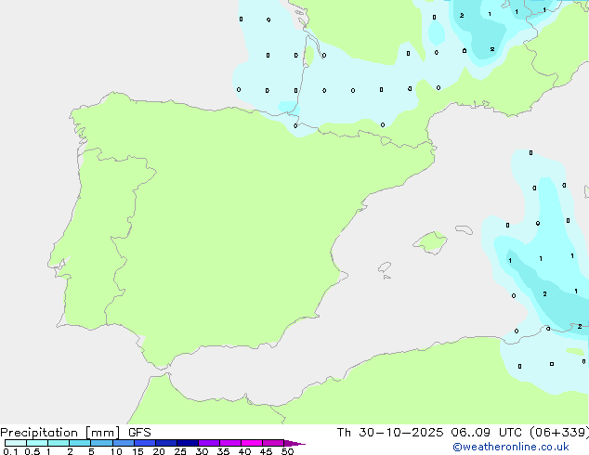This screenshot has height=455, width=589.
Task: Click Menorca island outline on the map
Action: 464,229
